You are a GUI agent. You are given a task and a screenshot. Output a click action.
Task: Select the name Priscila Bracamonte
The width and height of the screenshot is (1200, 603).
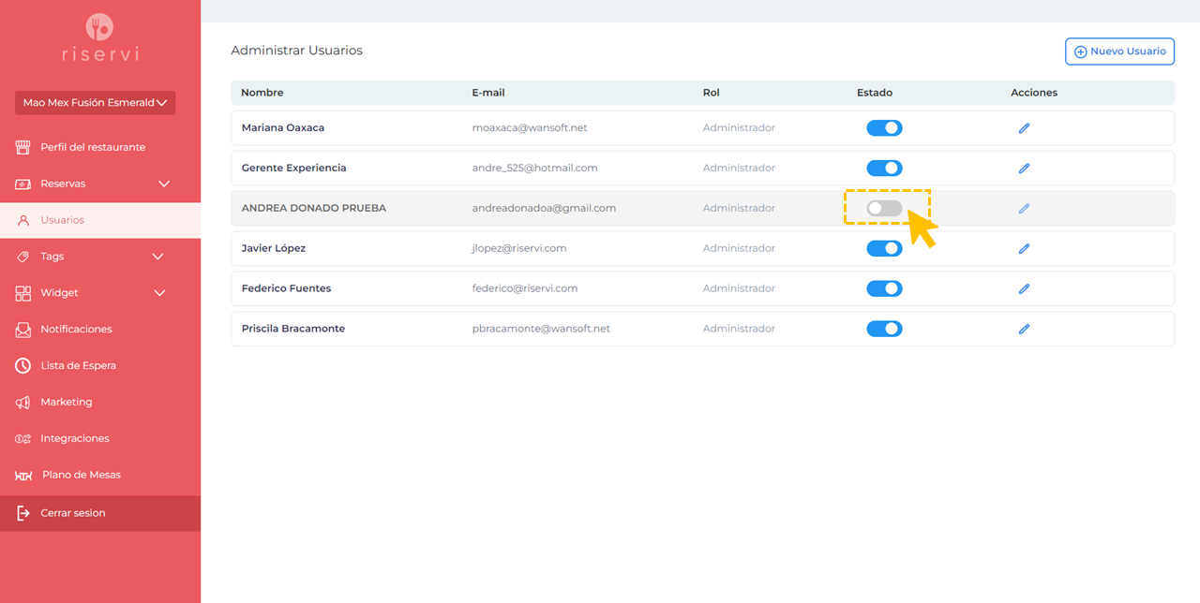[x=293, y=329]
